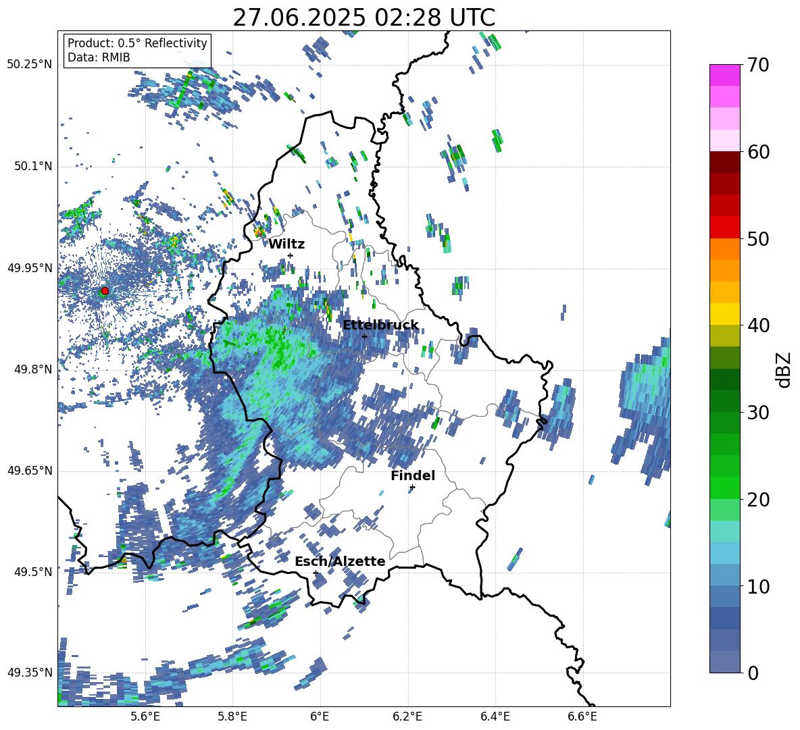
Task: Click the plus marker below Wiltz
Action: click(x=291, y=255)
